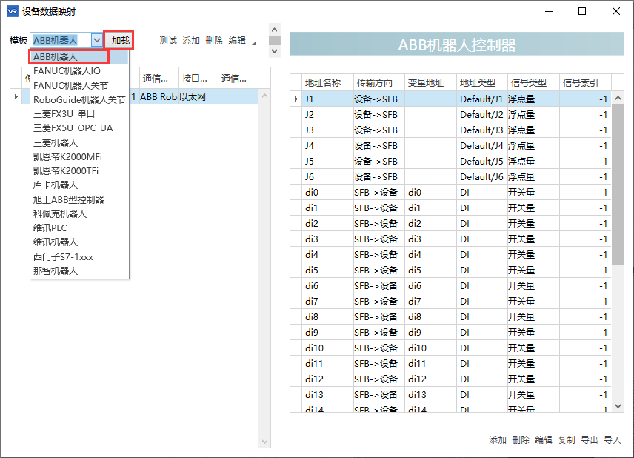This screenshot has height=458, width=634.
Task: Click the VR application icon in title bar
Action: click(x=13, y=11)
